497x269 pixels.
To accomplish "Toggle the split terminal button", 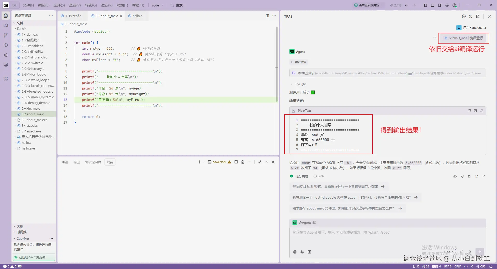I will tap(236, 162).
